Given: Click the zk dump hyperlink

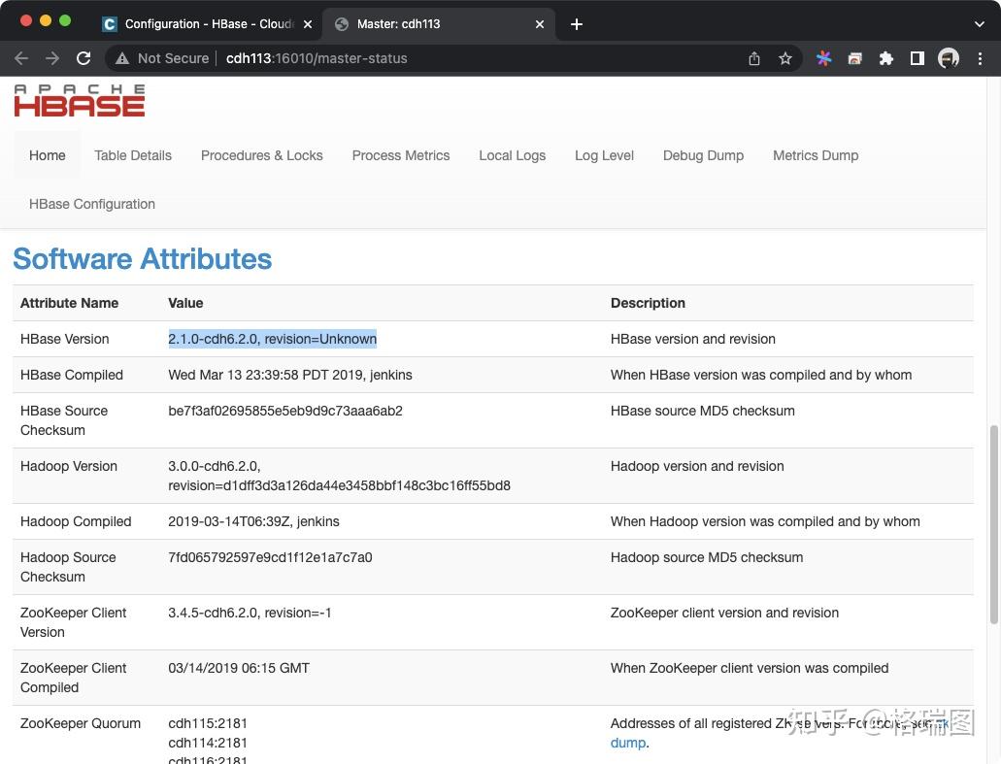Looking at the screenshot, I should pyautogui.click(x=626, y=743).
